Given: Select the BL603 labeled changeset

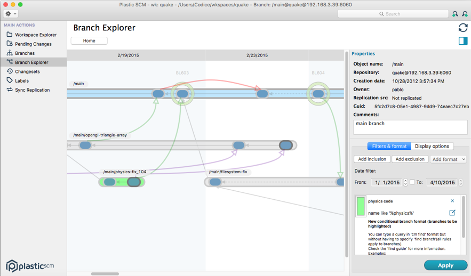Looking at the screenshot, I should 182,94.
